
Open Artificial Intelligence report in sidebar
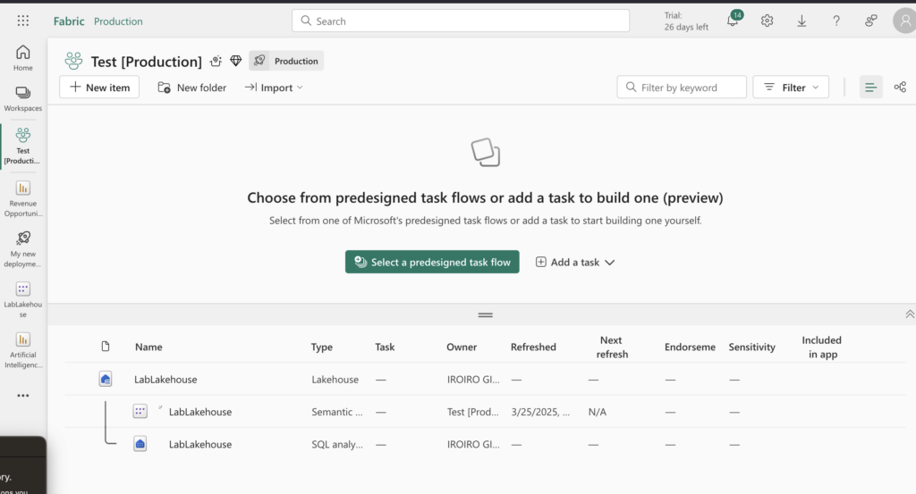click(x=22, y=350)
